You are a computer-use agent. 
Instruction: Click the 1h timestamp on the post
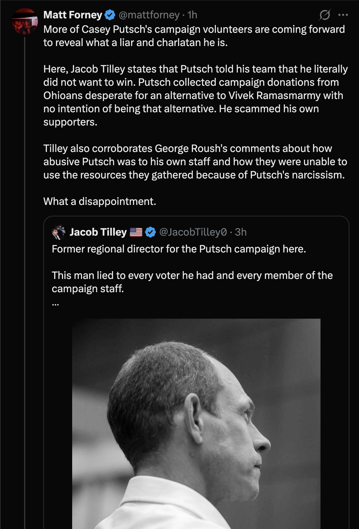click(192, 15)
